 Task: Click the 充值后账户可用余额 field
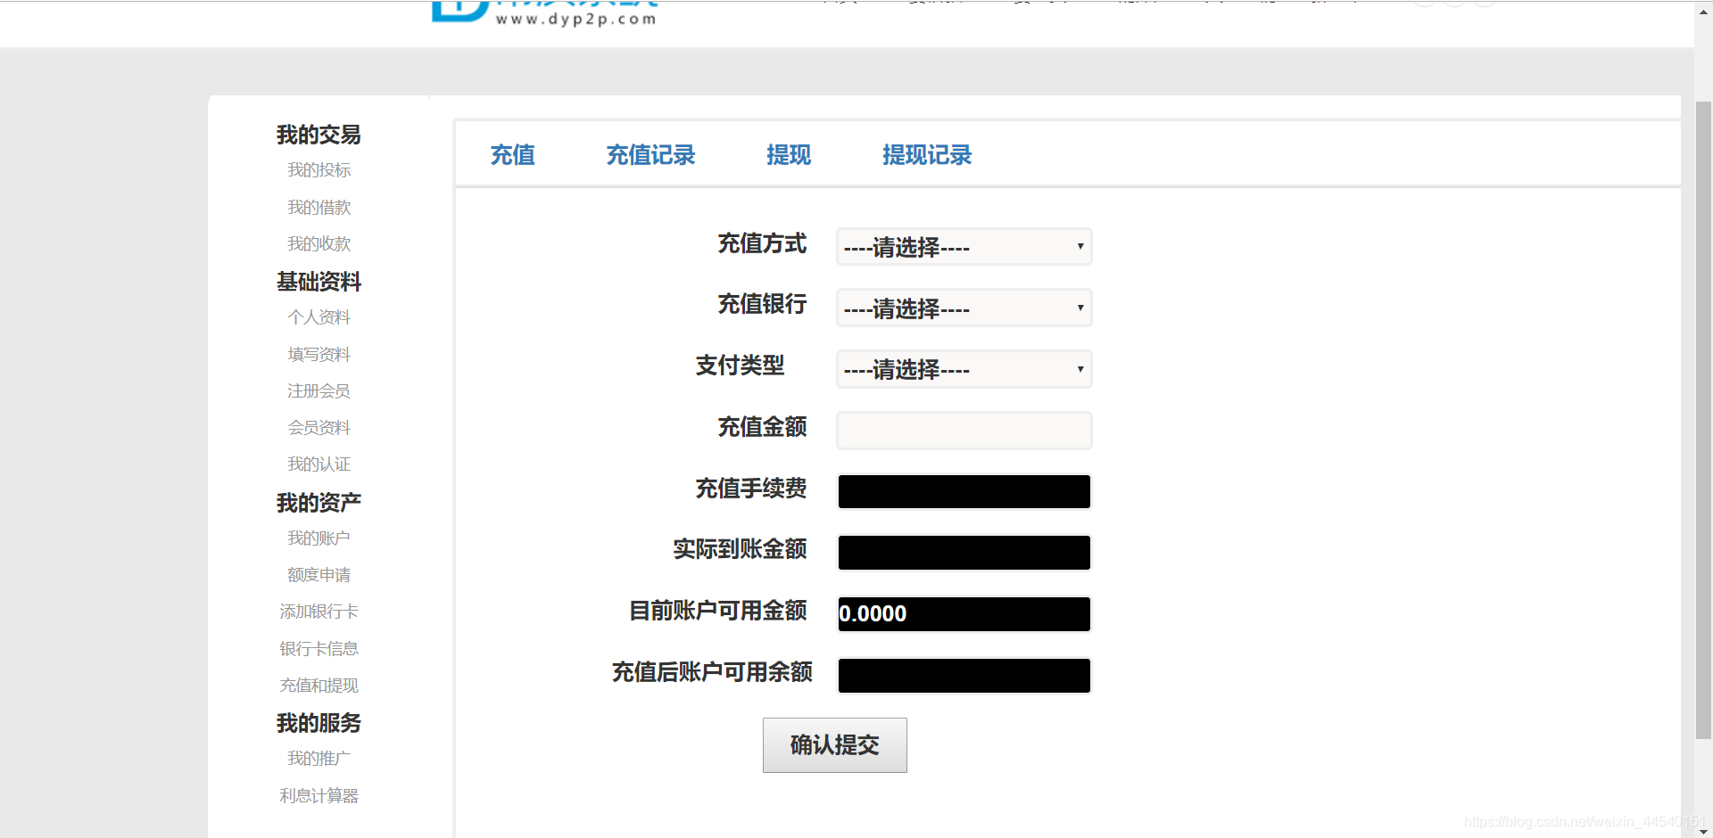coord(964,676)
